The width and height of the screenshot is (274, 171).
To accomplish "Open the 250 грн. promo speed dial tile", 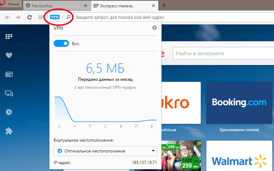I will (181, 156).
